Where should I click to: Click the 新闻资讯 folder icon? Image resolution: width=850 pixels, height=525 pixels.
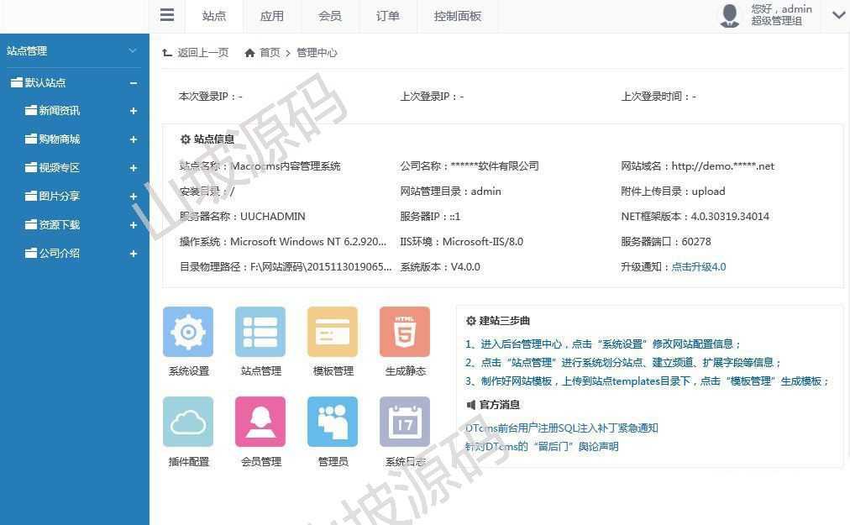click(31, 110)
